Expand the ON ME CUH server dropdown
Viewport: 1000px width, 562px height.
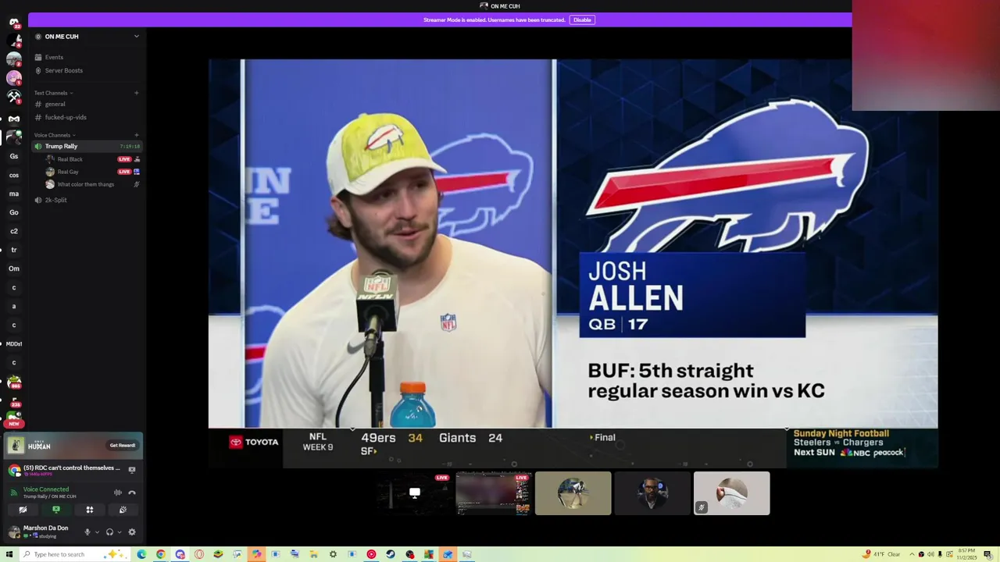click(x=136, y=37)
